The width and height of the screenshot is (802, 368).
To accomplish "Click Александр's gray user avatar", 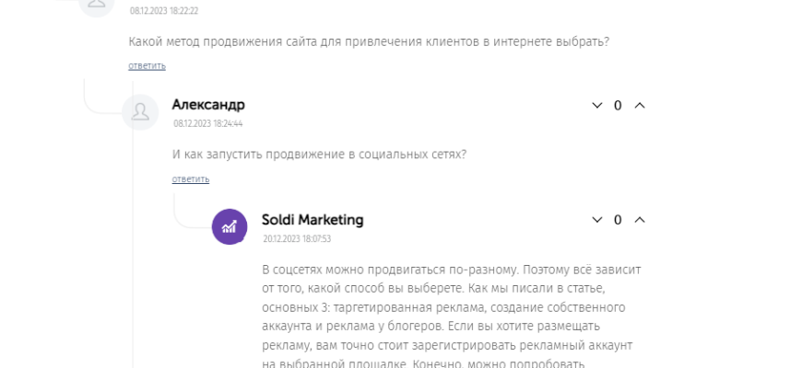I will pos(140,112).
